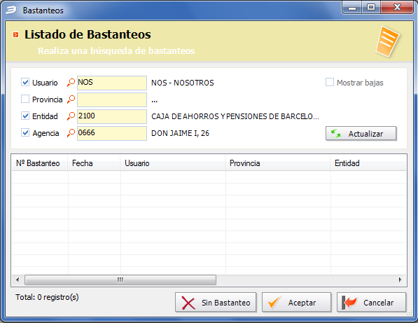Choose the Sin Bastanteo button

pyautogui.click(x=216, y=303)
